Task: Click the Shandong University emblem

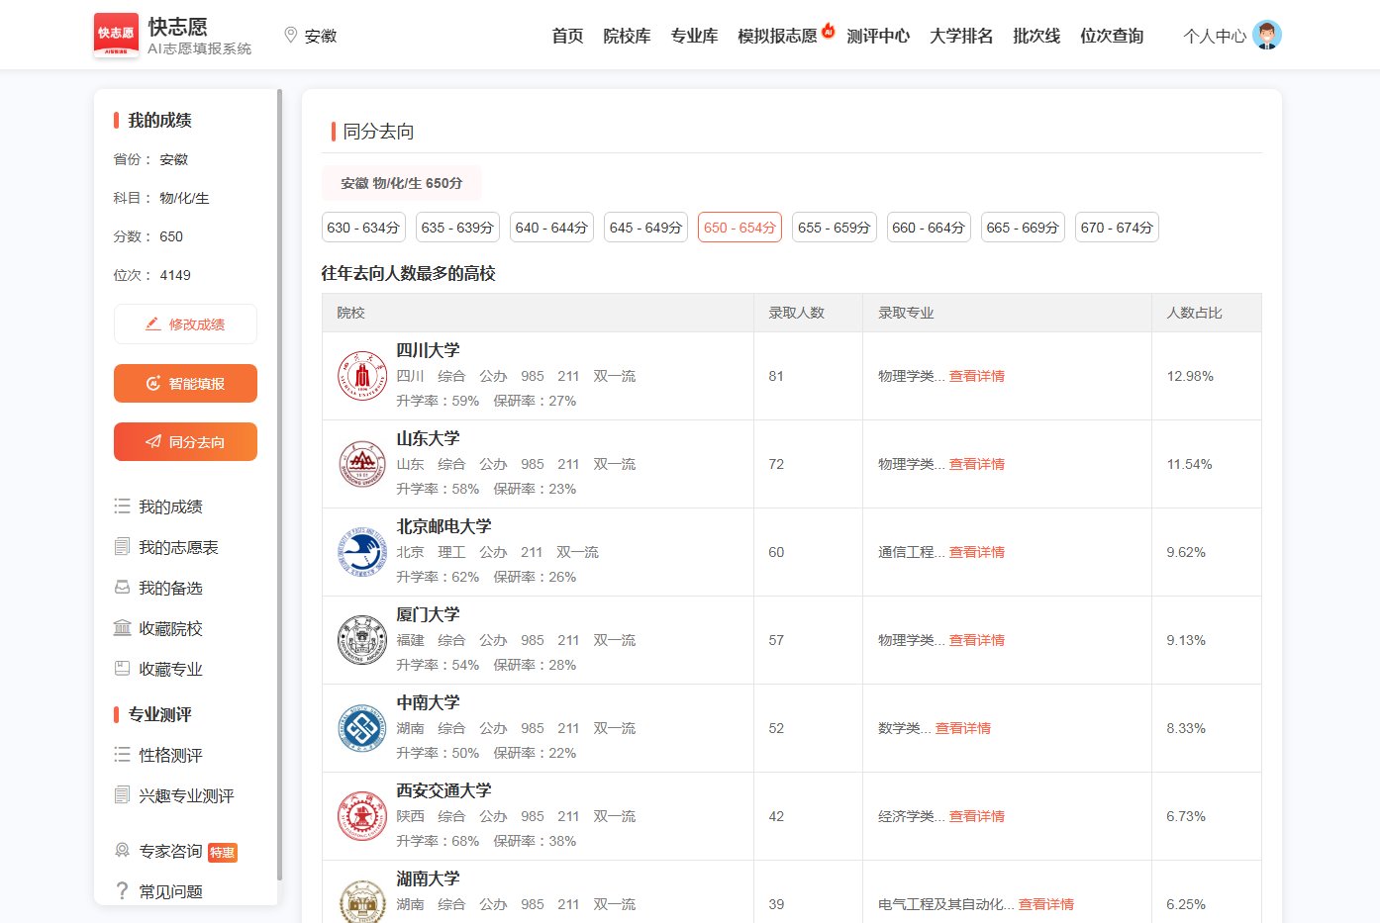Action: tap(362, 464)
